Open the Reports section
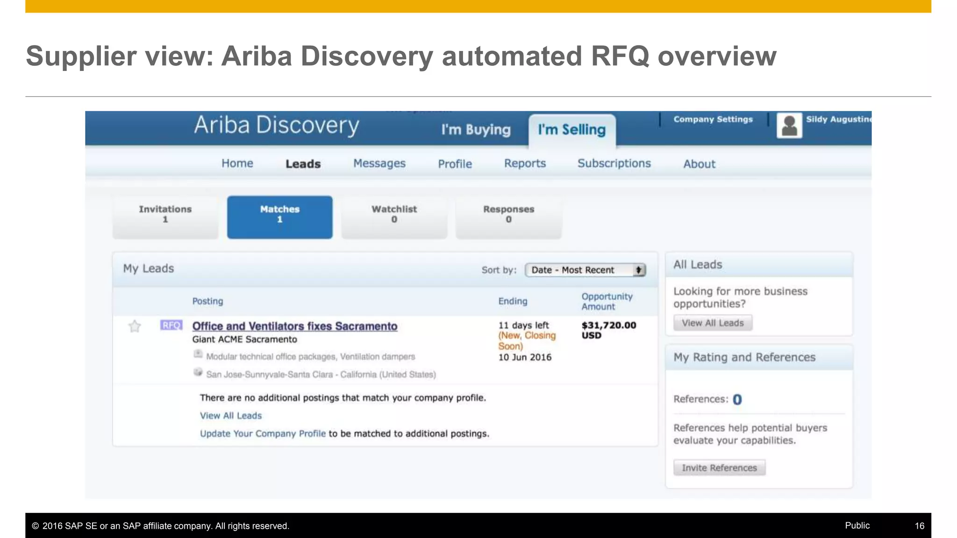Image resolution: width=957 pixels, height=538 pixels. [525, 163]
